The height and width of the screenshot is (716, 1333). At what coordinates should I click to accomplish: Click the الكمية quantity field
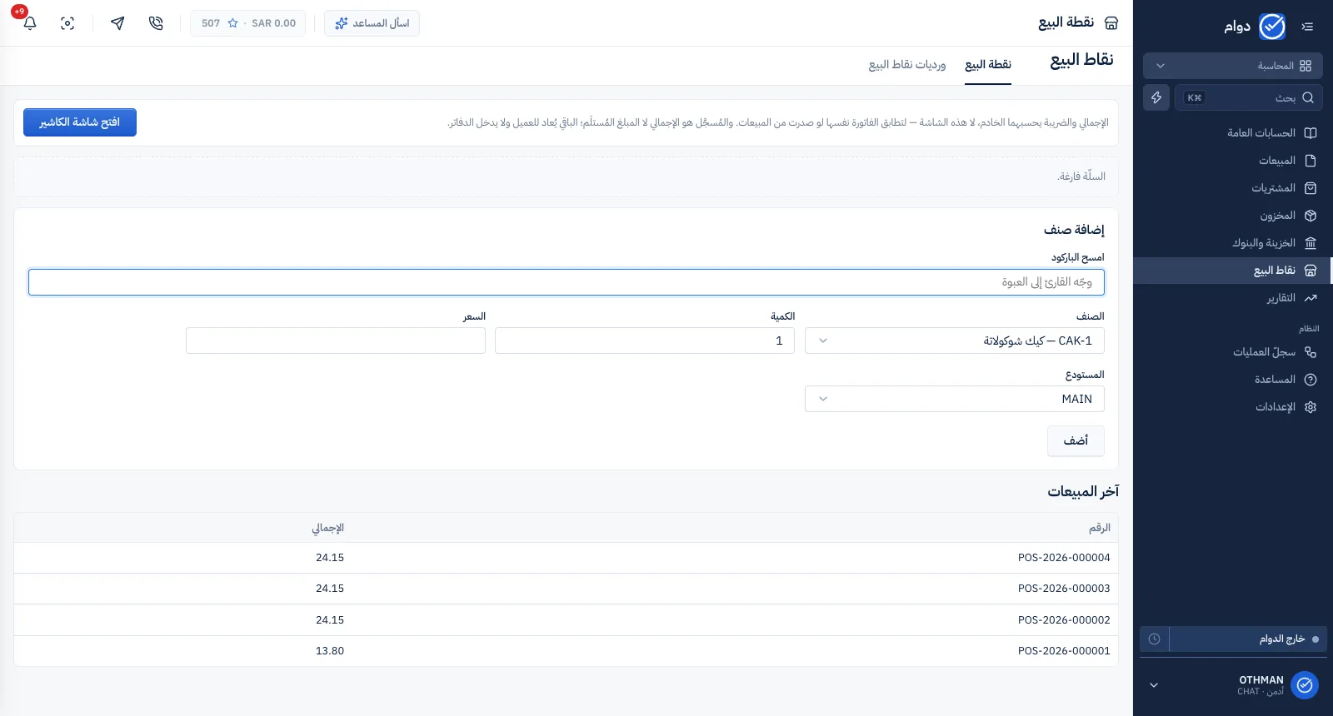coord(645,341)
